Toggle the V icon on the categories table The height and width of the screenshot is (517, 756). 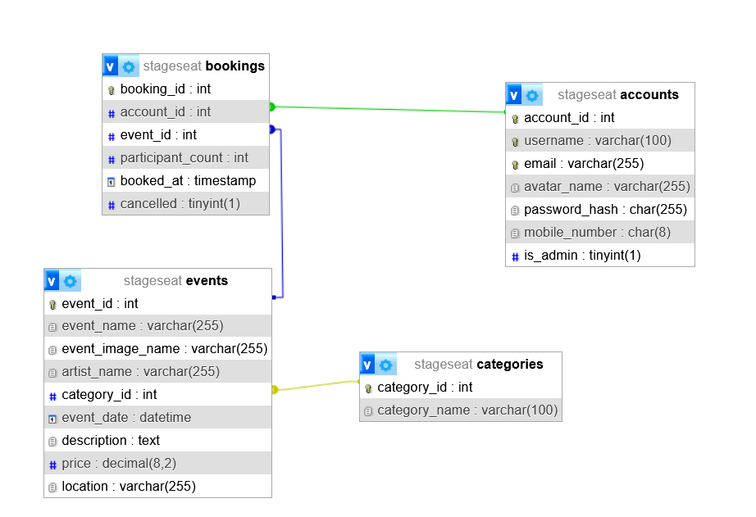(367, 364)
